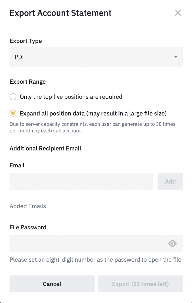The width and height of the screenshot is (192, 303).
Task: Click the Additional Recipient Email heading
Action: pyautogui.click(x=45, y=148)
